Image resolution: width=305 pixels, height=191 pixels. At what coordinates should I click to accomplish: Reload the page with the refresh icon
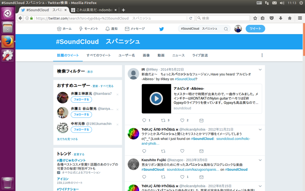[x=191, y=18]
